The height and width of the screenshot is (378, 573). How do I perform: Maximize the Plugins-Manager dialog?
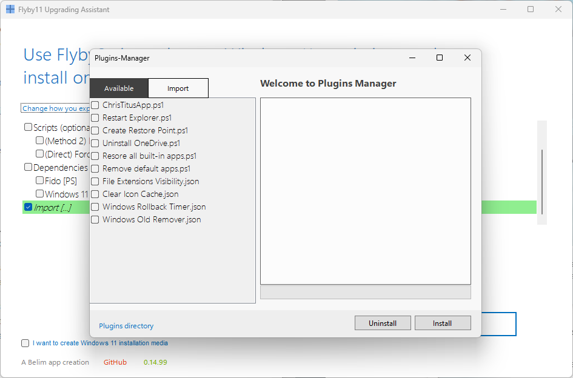(440, 58)
